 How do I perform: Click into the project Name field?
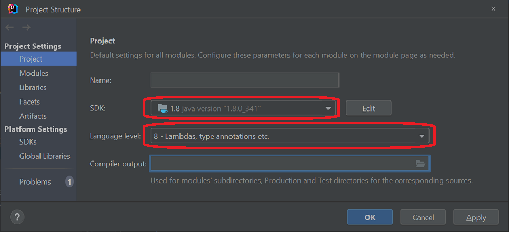(244, 80)
